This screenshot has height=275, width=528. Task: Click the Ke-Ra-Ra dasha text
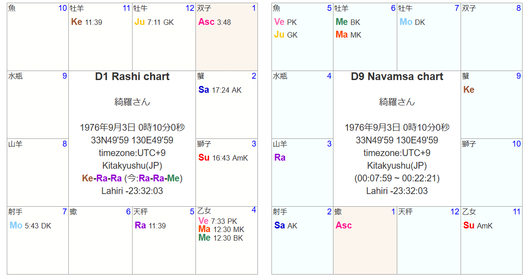102,178
